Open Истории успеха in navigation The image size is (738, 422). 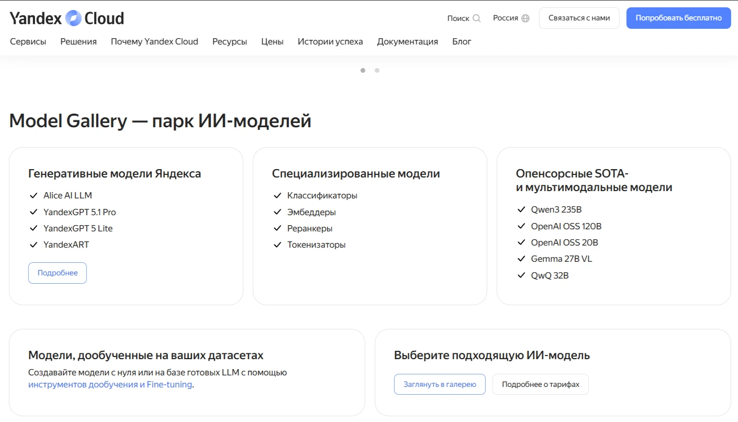pos(330,41)
